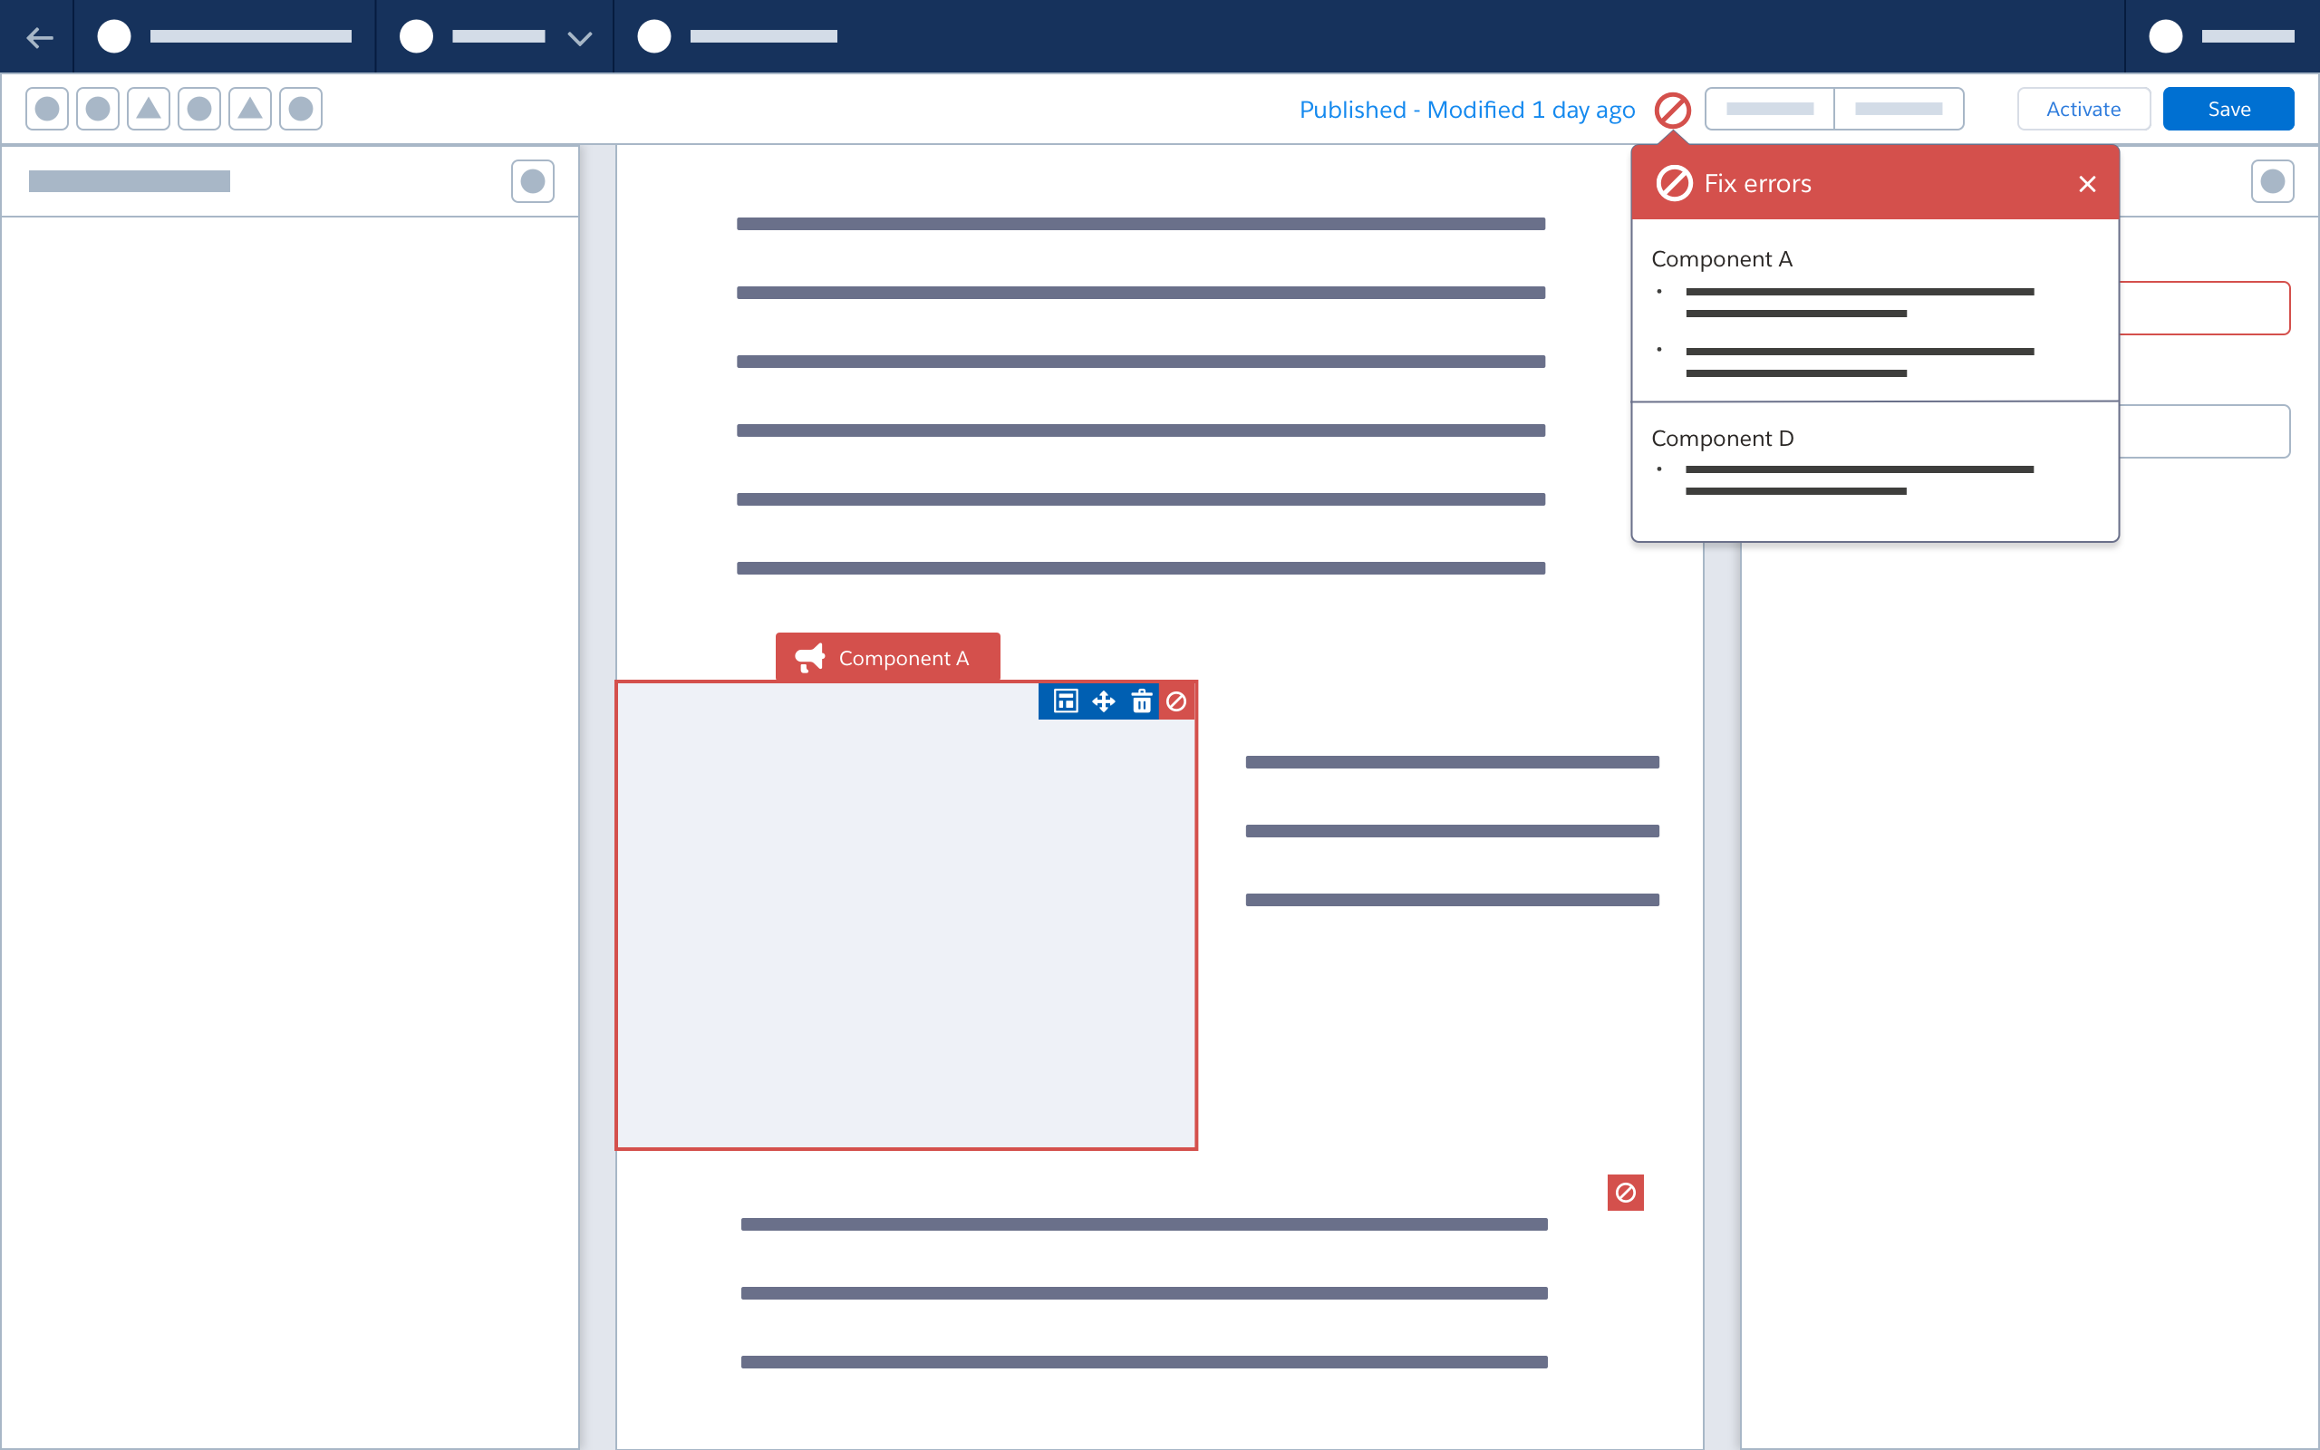The width and height of the screenshot is (2320, 1450).
Task: Click the error indicator next to the status text
Action: (1673, 110)
